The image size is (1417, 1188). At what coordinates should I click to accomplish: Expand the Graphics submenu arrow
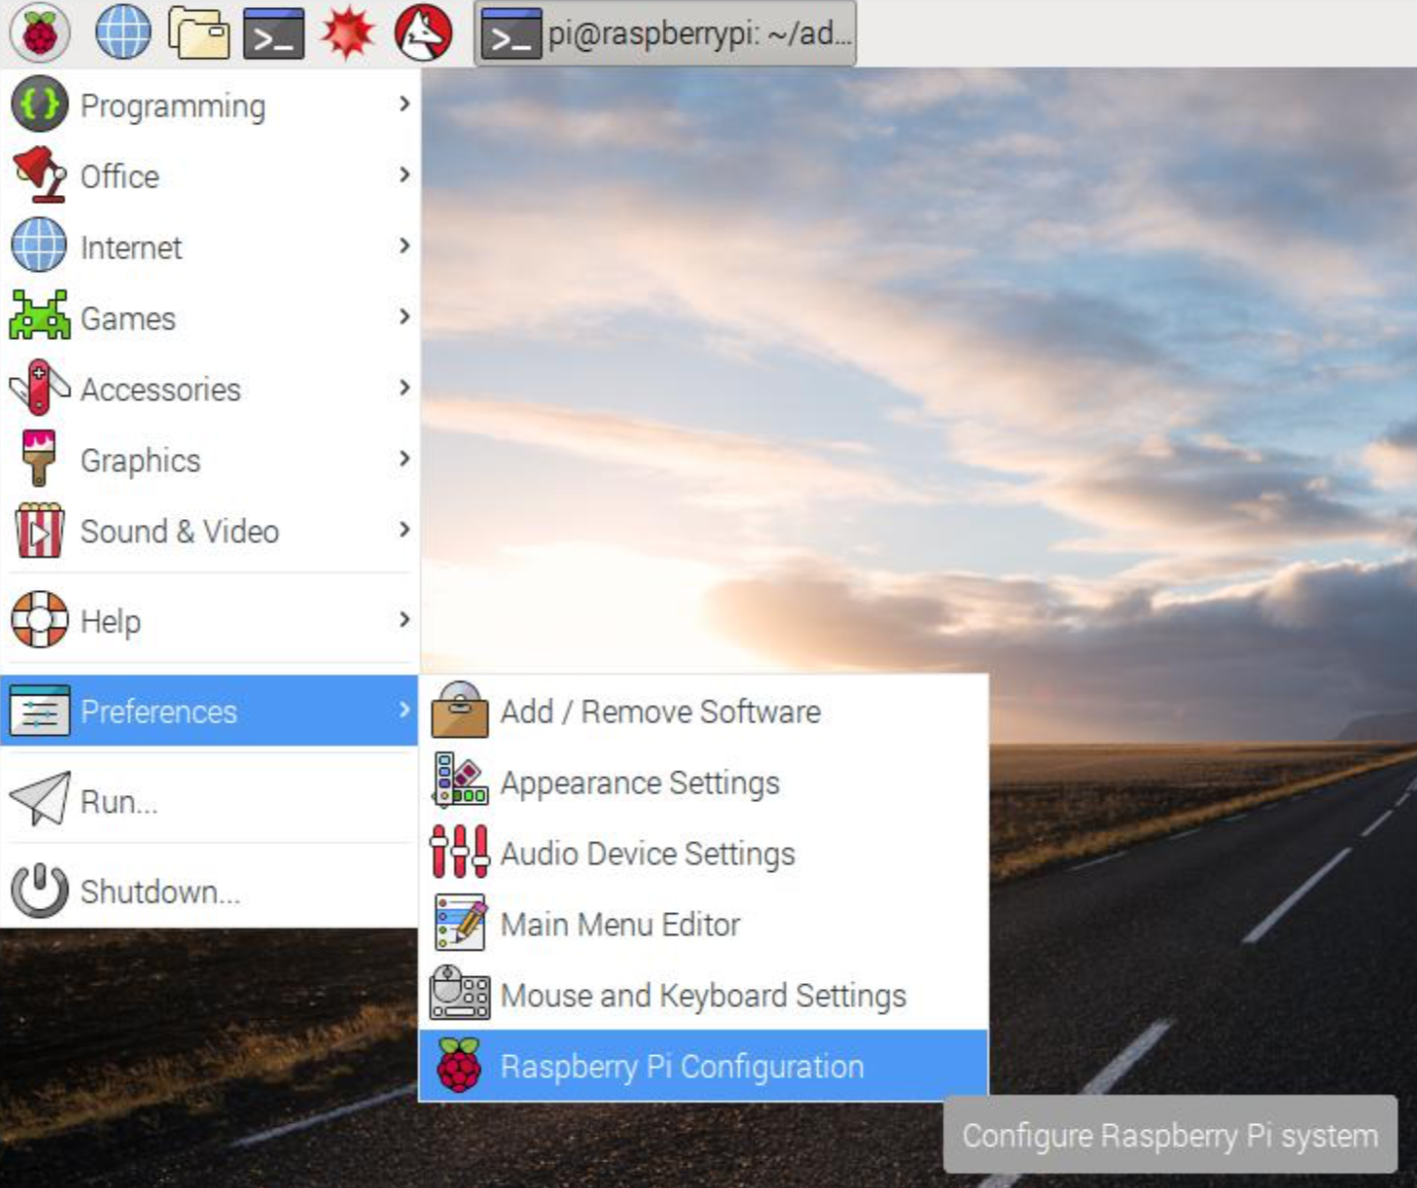pyautogui.click(x=404, y=458)
